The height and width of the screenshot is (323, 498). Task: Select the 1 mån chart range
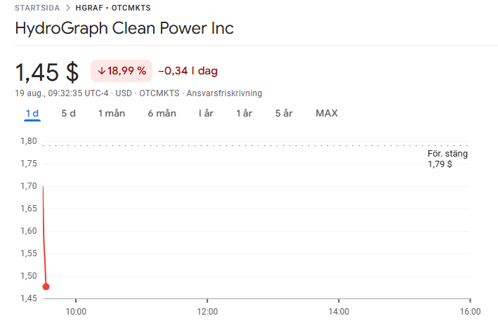point(112,113)
